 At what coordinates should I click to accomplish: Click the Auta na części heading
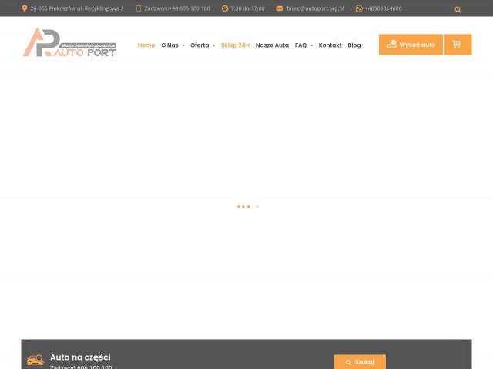tap(80, 357)
